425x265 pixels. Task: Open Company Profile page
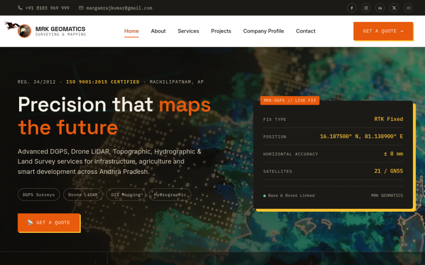pyautogui.click(x=263, y=31)
